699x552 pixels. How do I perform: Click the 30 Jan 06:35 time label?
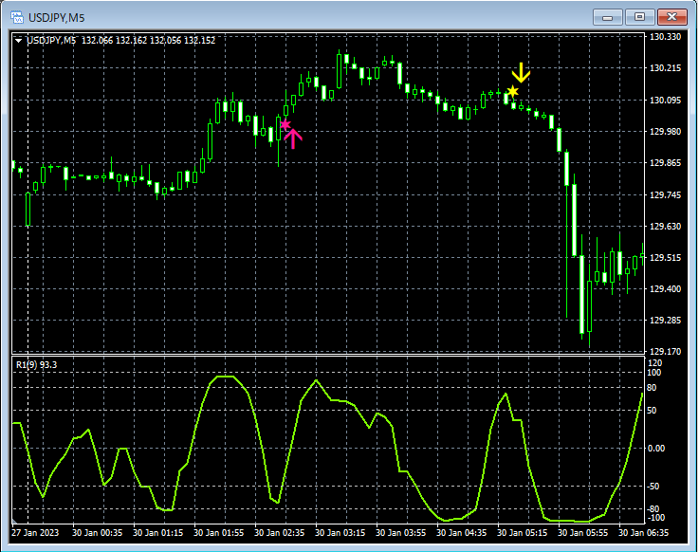pyautogui.click(x=643, y=532)
